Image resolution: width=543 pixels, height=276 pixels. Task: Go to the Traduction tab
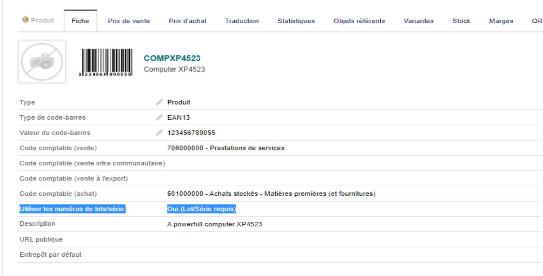242,21
